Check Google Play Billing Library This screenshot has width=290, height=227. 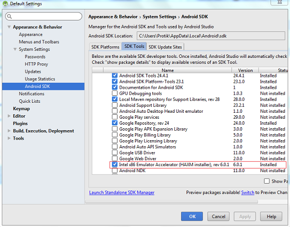(x=114, y=135)
